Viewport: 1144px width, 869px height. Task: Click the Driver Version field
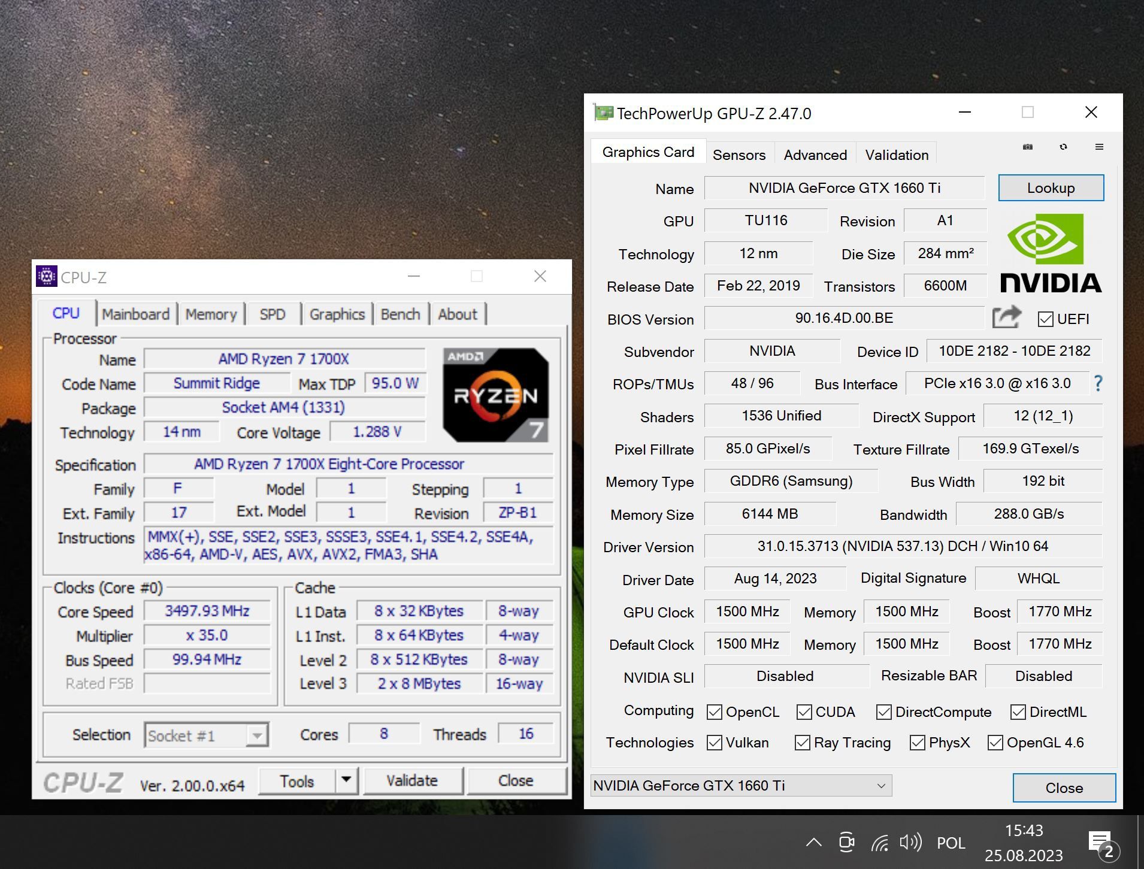coord(903,546)
